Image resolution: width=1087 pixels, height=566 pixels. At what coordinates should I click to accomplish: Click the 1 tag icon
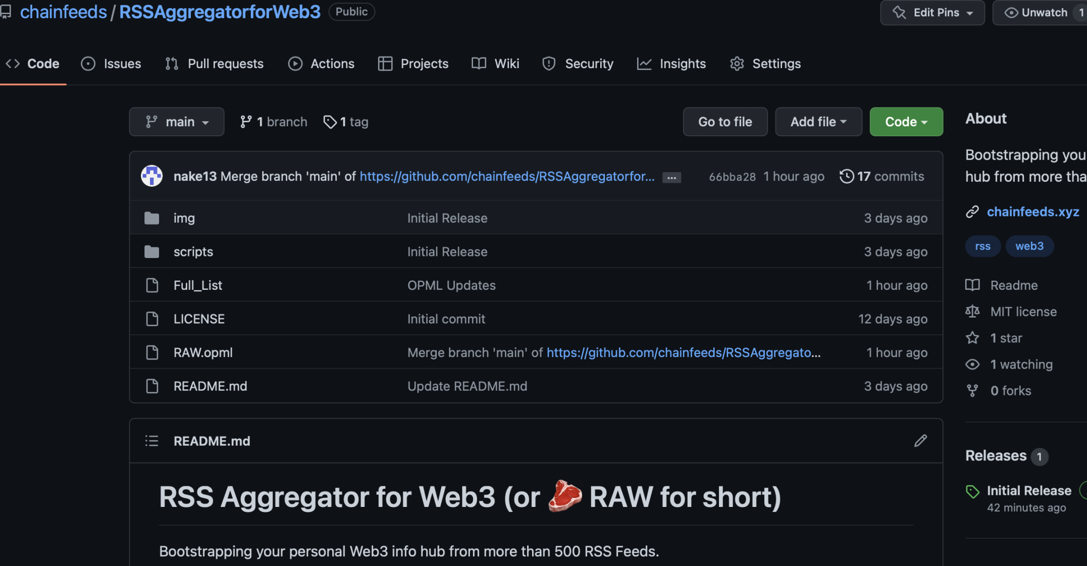tap(330, 122)
